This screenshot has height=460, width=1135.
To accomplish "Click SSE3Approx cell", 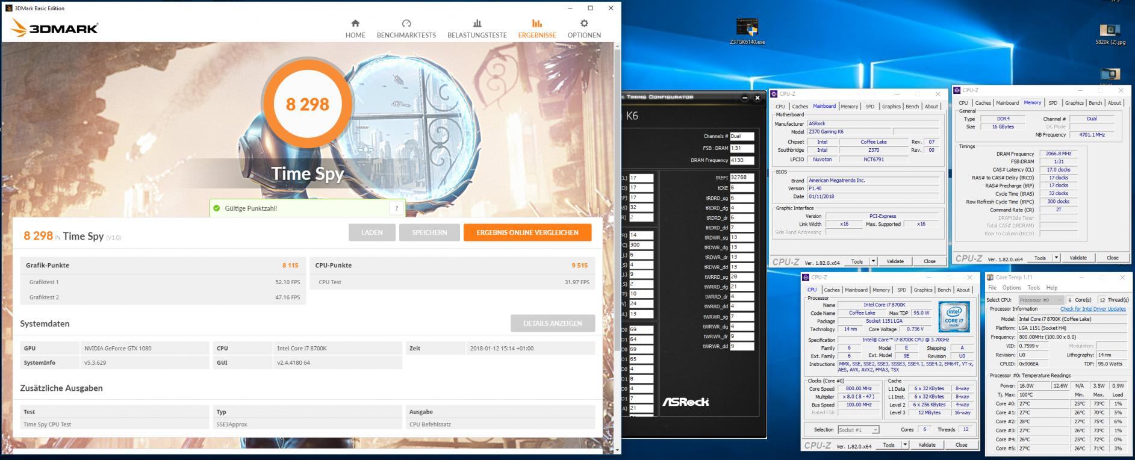I will pyautogui.click(x=307, y=424).
